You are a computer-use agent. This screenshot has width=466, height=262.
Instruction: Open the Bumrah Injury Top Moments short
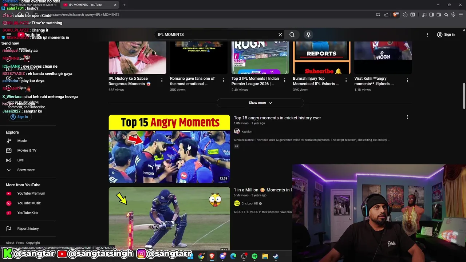pos(316,81)
